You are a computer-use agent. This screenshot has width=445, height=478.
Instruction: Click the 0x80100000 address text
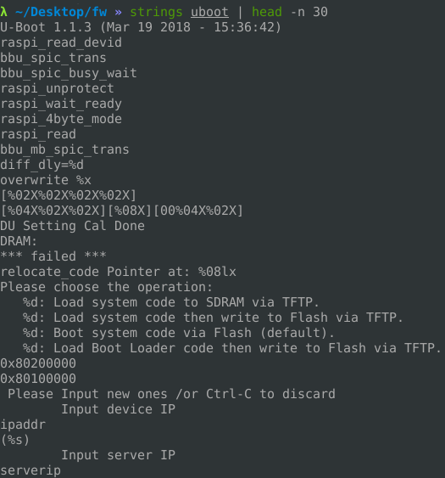click(x=38, y=379)
